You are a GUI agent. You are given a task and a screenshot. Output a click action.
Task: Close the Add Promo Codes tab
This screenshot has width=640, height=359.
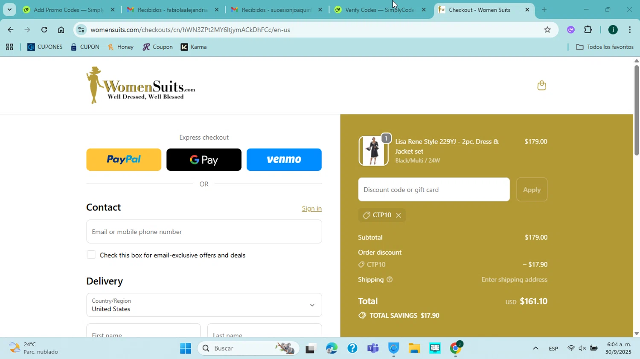tap(113, 10)
